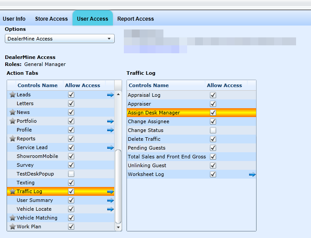The image size is (311, 238).
Task: Open the Report Access tab
Action: point(135,19)
